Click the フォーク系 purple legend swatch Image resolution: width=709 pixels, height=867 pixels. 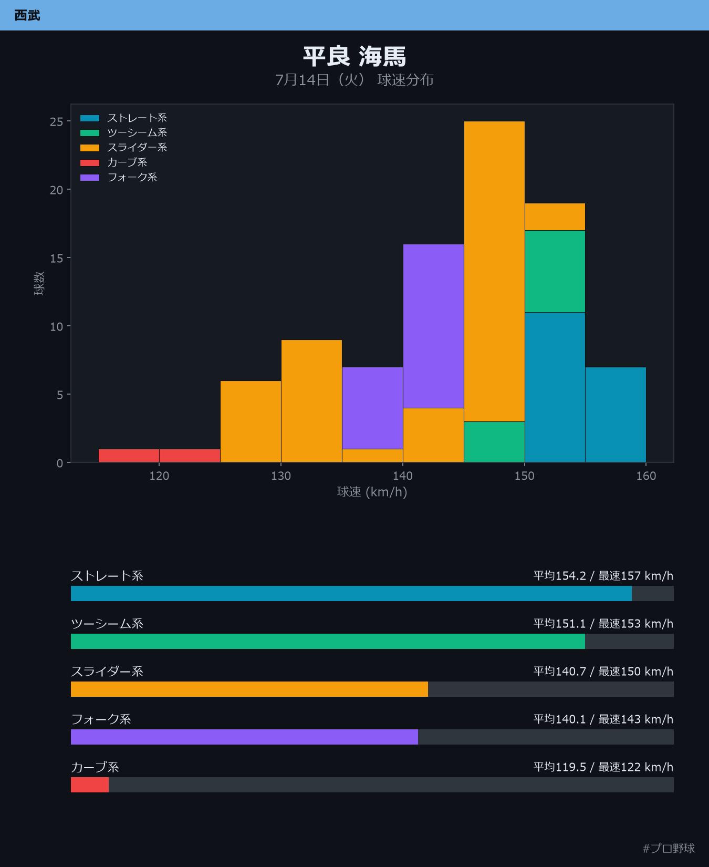[x=90, y=177]
